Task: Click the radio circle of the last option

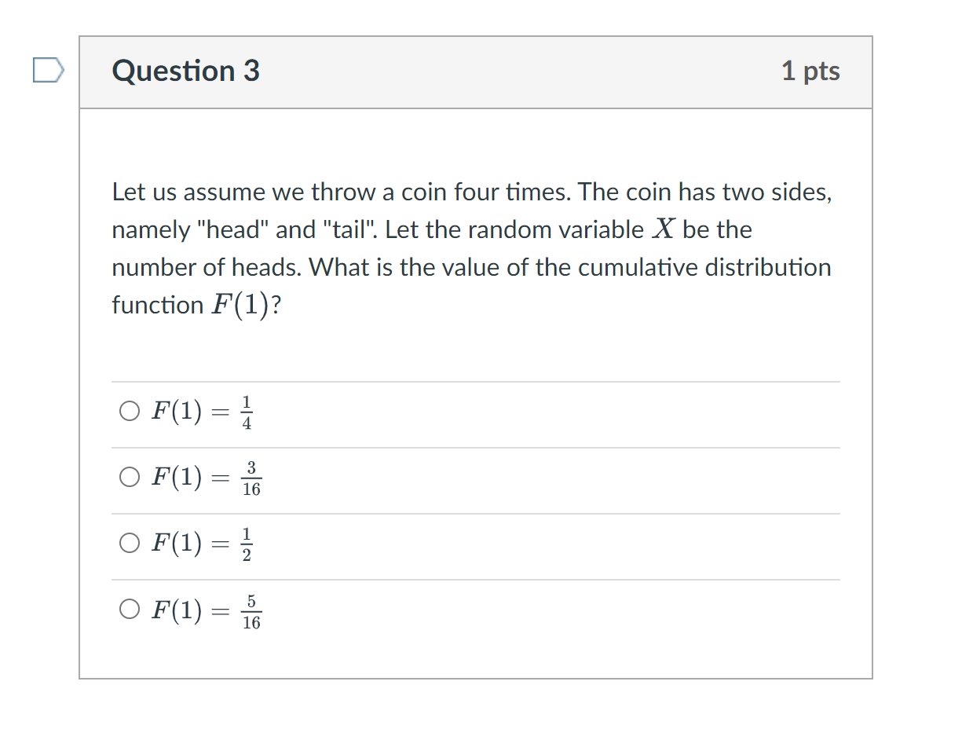Action: [129, 608]
